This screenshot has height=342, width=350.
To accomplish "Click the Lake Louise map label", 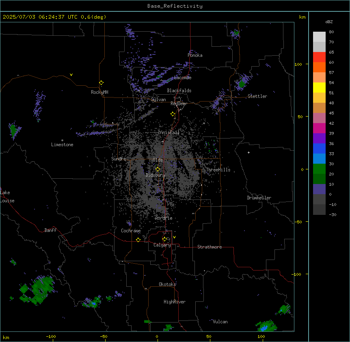I will (7, 197).
